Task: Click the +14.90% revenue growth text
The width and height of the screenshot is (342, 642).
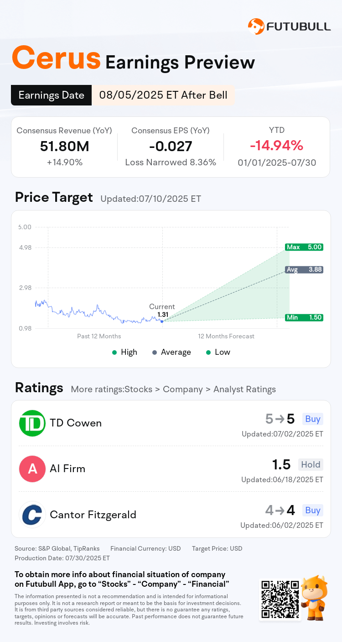Action: 64,162
